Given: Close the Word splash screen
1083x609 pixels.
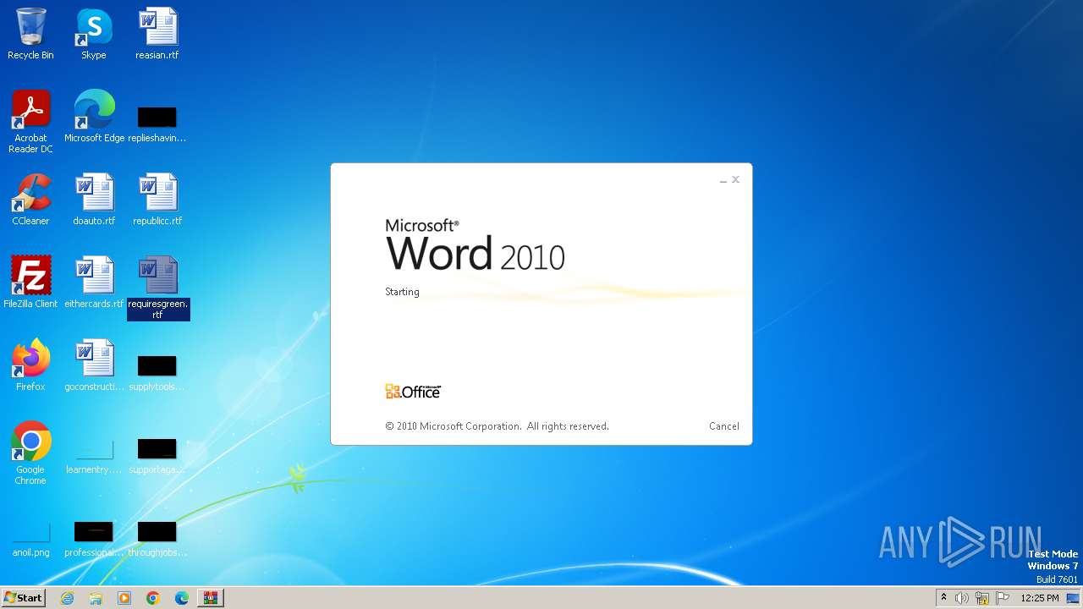Looking at the screenshot, I should click(736, 179).
